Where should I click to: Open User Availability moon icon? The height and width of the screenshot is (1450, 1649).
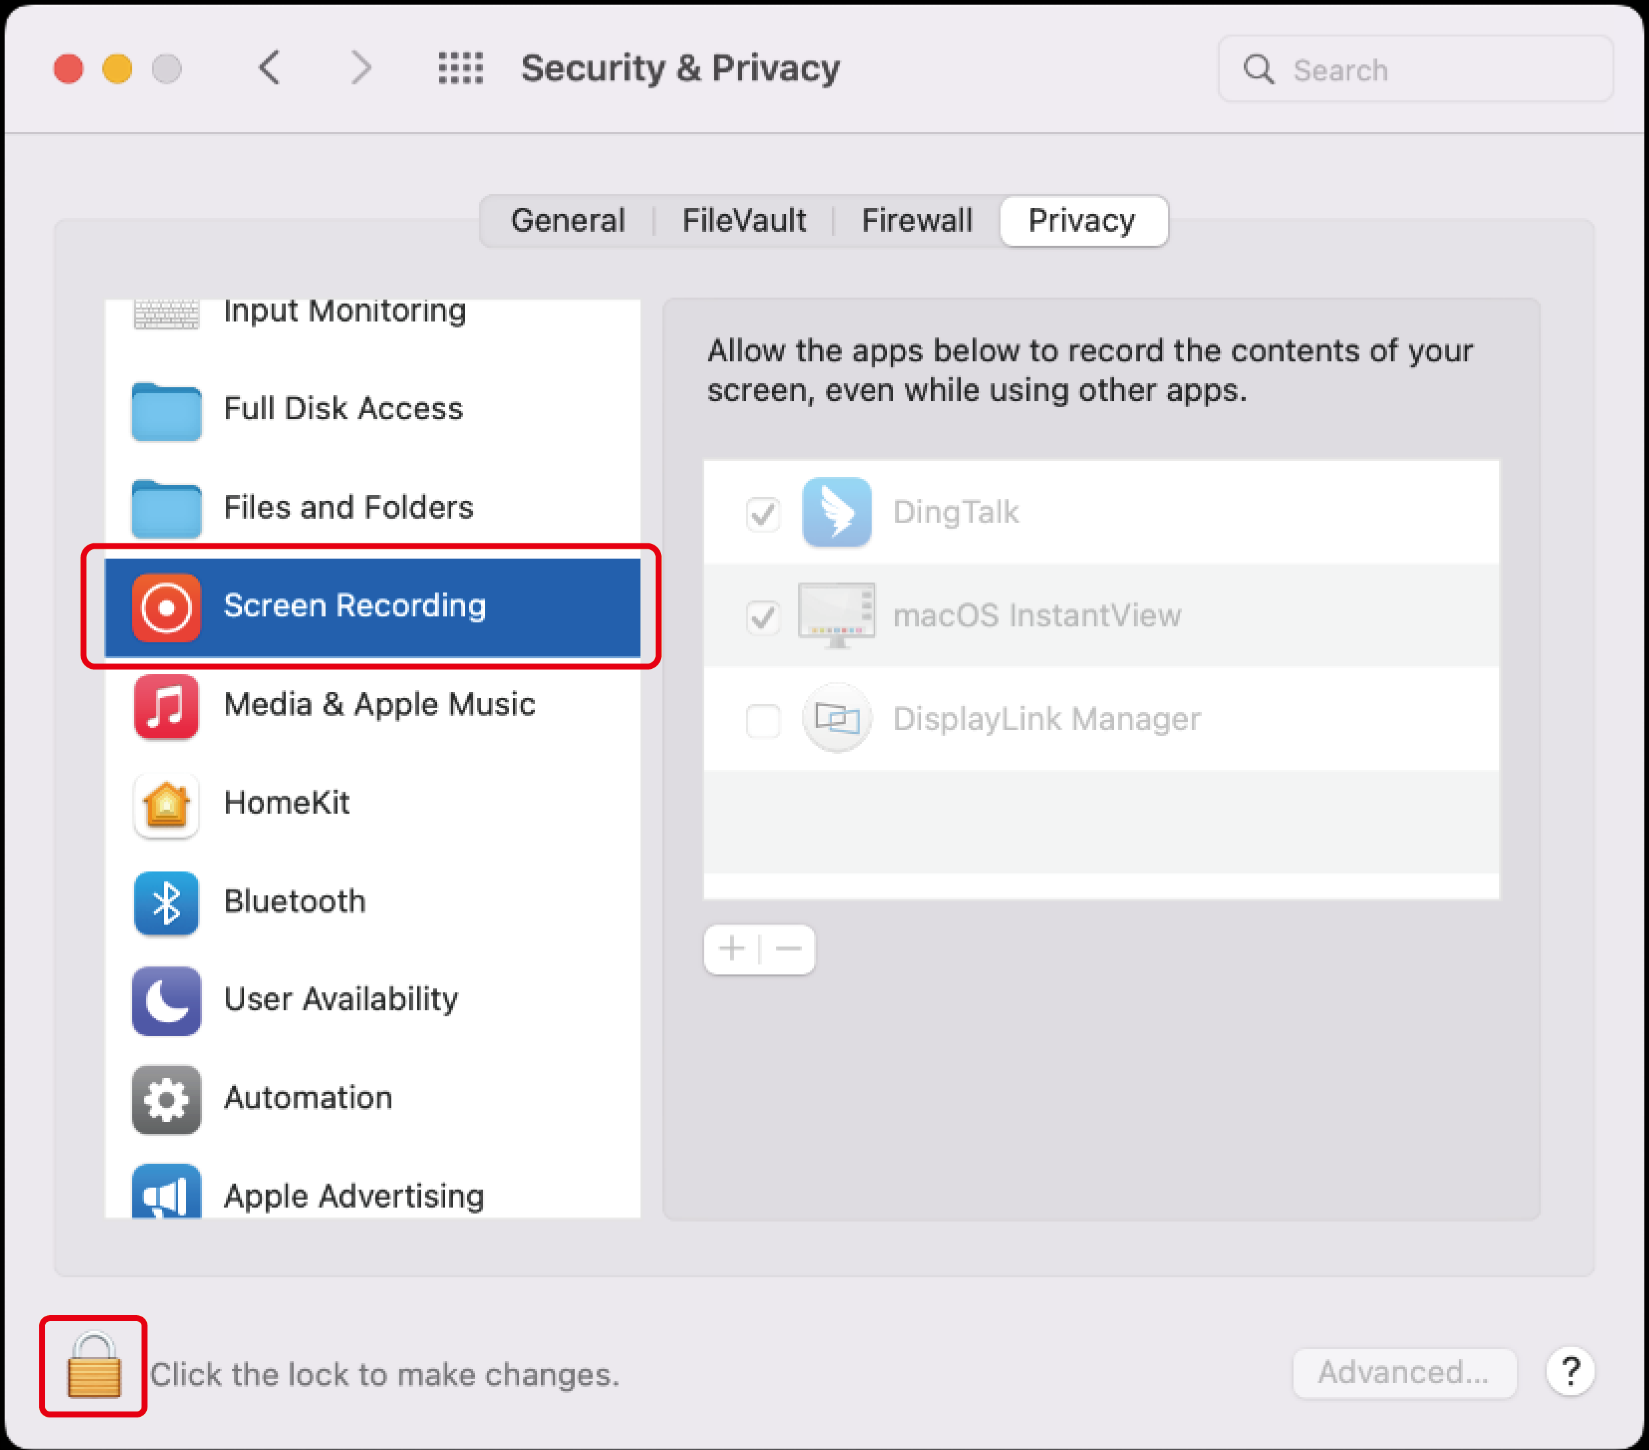[166, 1001]
